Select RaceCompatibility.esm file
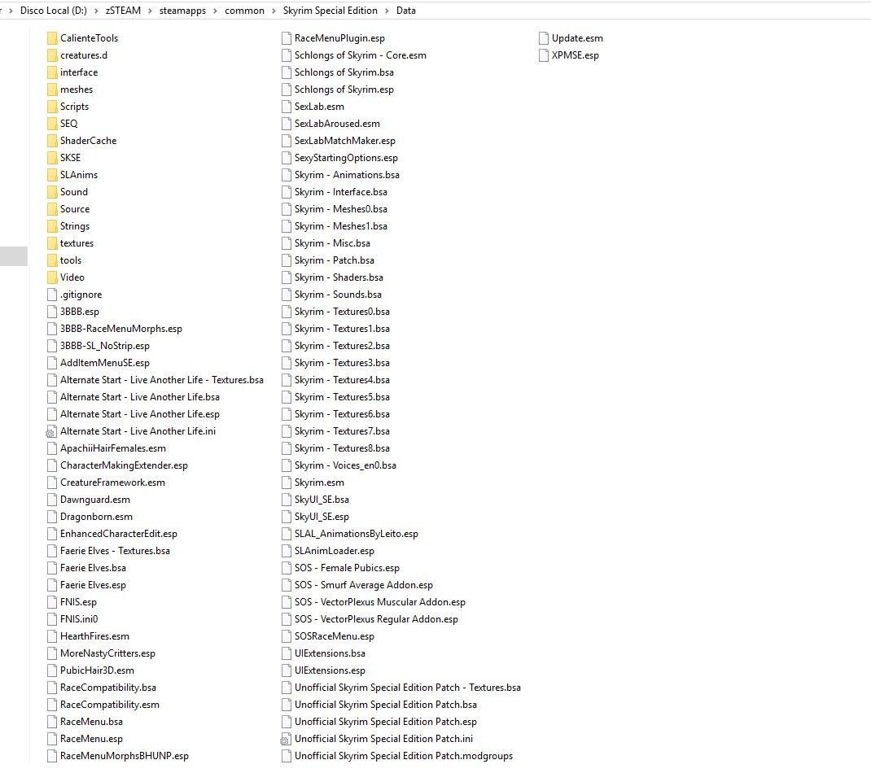This screenshot has width=871, height=773. [x=110, y=705]
